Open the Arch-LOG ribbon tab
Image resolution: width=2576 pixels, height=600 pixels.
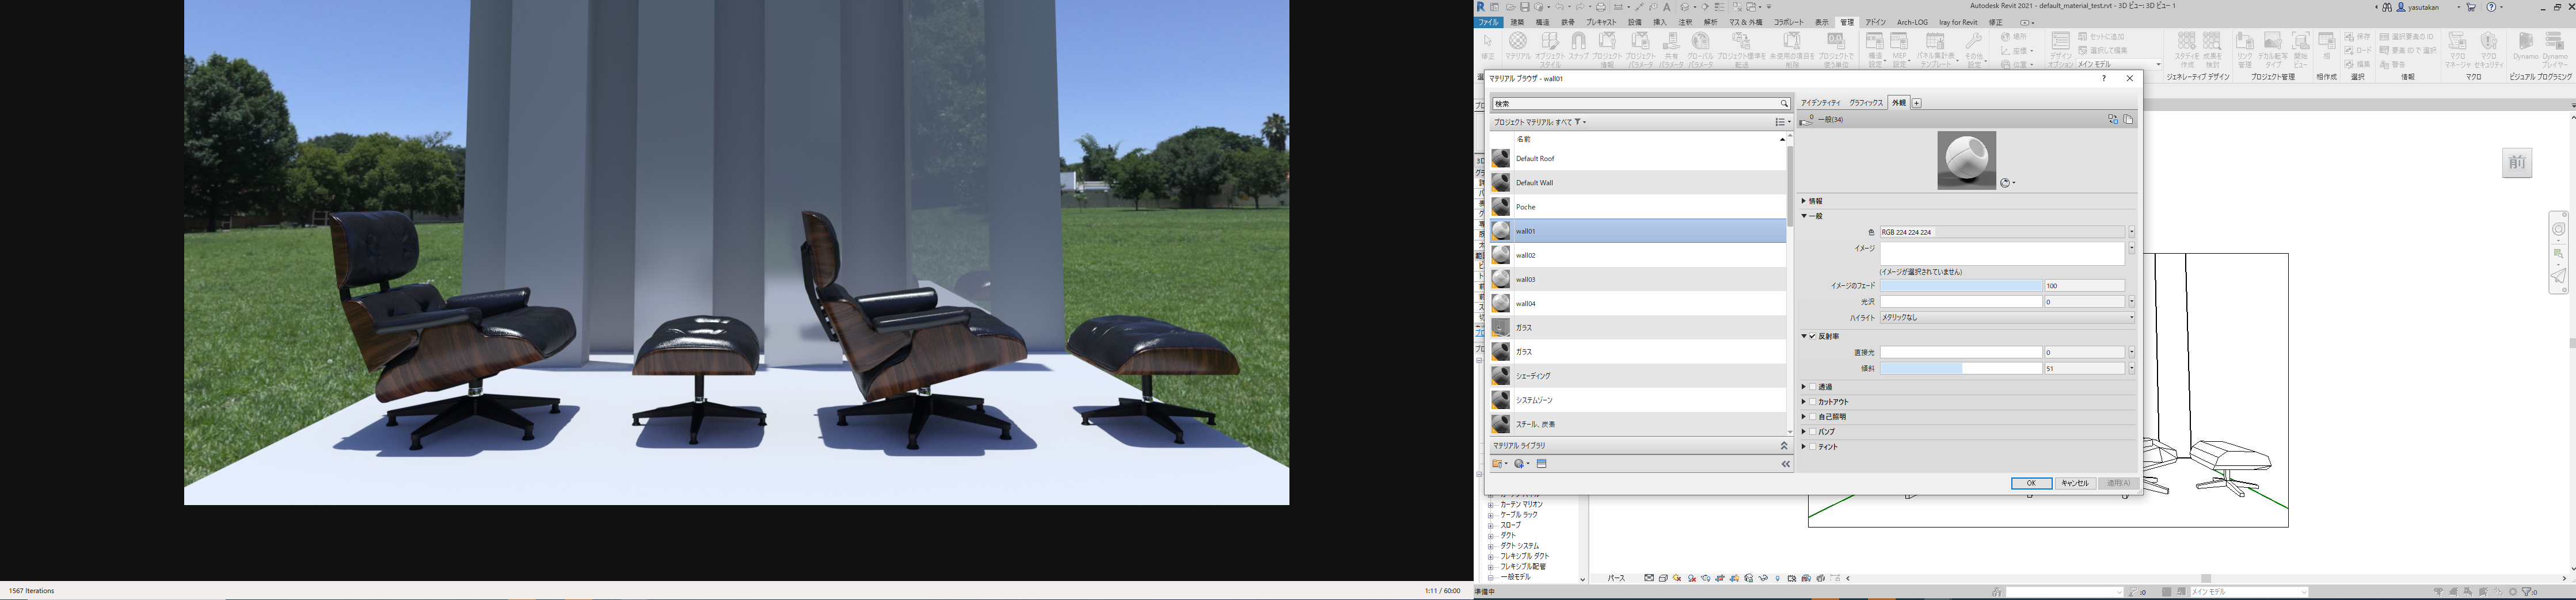click(x=1912, y=22)
